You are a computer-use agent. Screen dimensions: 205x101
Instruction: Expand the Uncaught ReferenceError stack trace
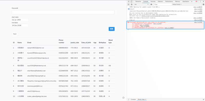coord(130,22)
